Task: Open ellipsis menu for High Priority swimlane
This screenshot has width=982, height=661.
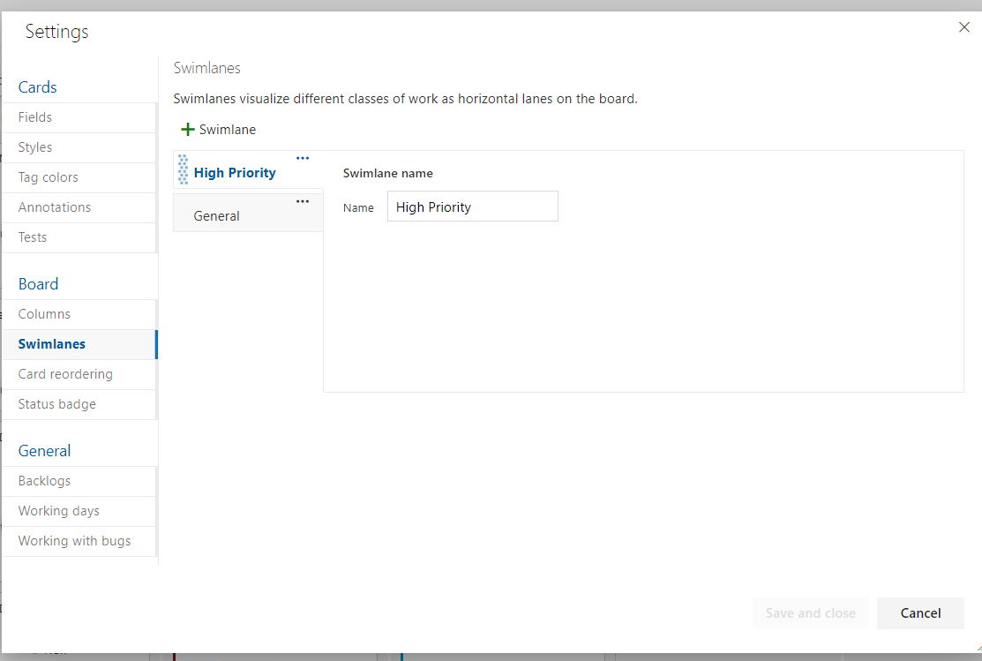Action: click(x=303, y=159)
